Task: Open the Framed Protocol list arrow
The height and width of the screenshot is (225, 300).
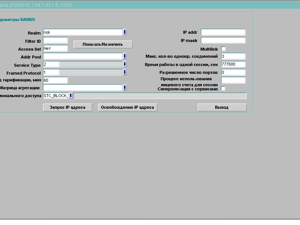Action: [125, 72]
